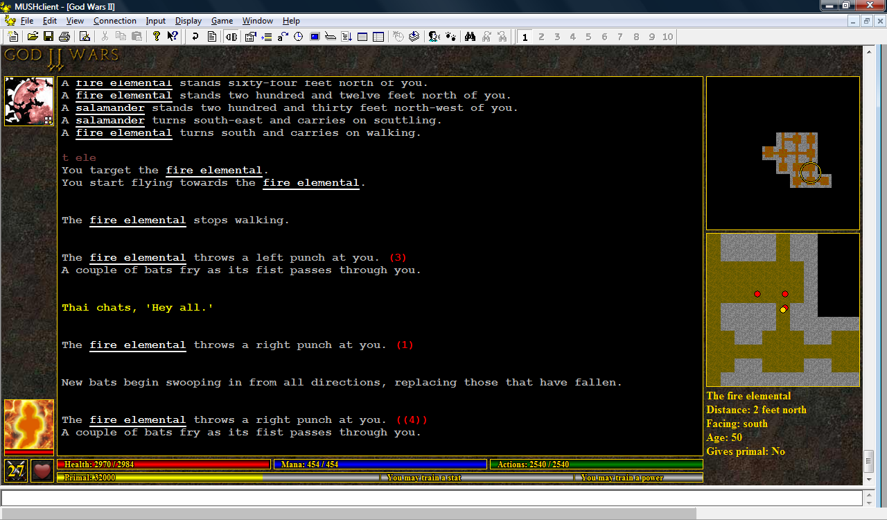Switch to world number 2 button
The image size is (887, 520).
[541, 37]
